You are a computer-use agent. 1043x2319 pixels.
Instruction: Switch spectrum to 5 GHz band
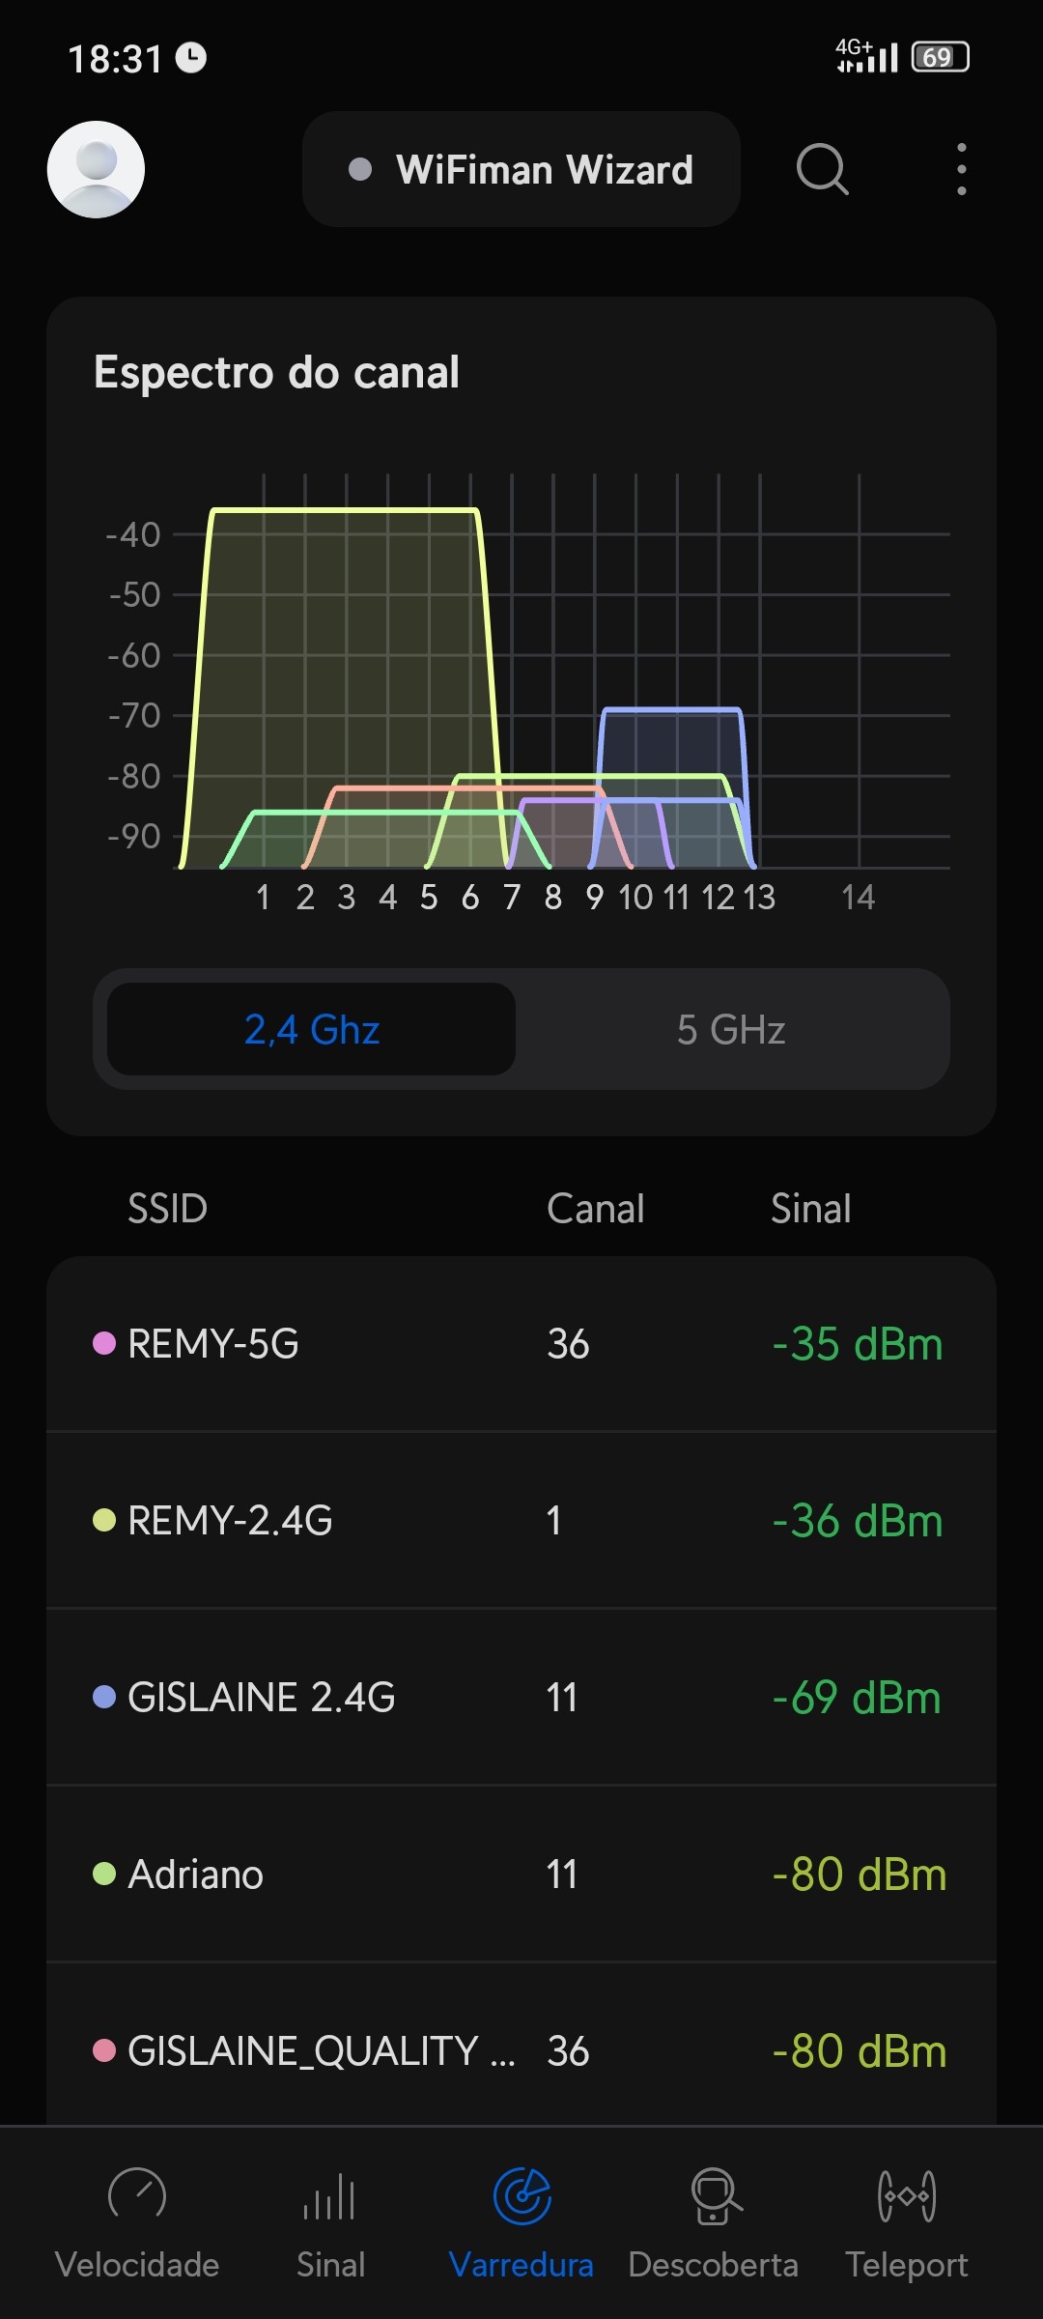[731, 1030]
